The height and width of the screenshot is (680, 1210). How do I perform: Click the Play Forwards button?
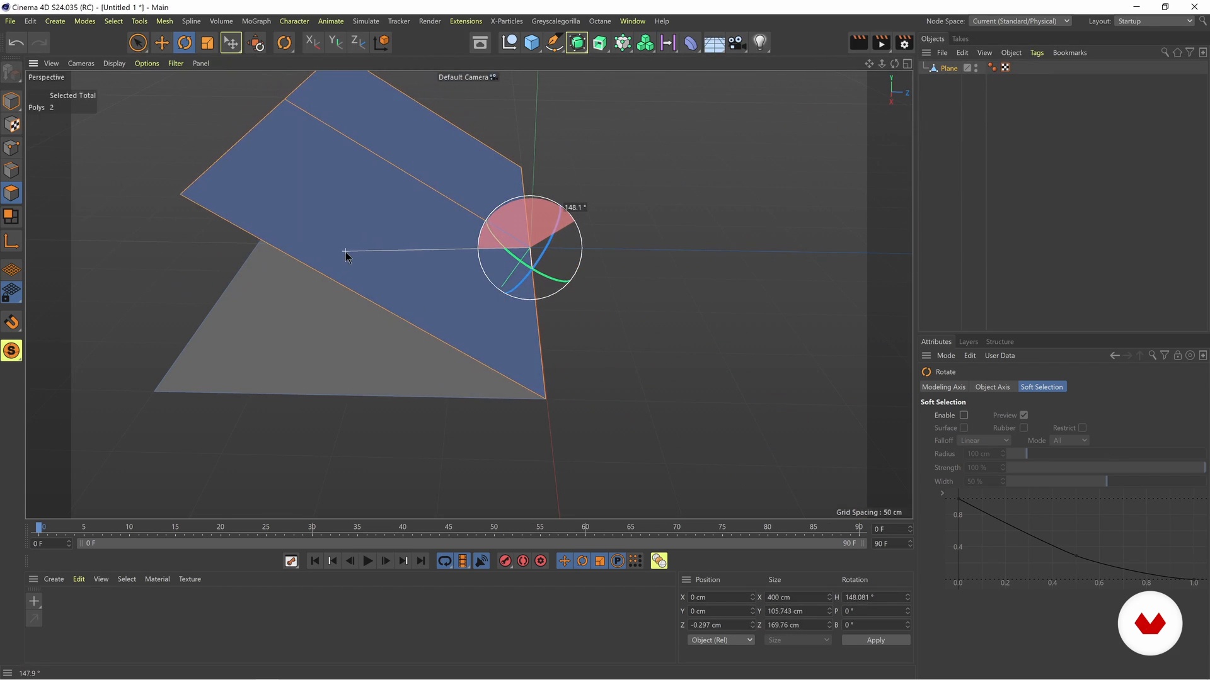tap(368, 561)
